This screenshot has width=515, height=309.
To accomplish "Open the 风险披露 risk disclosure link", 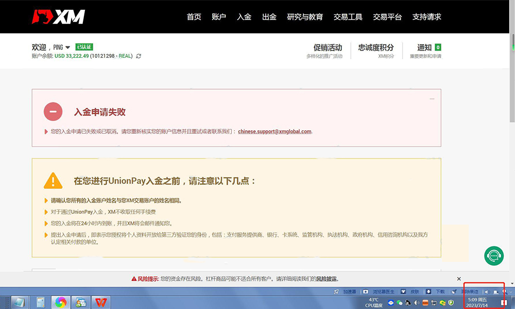I will [x=327, y=279].
